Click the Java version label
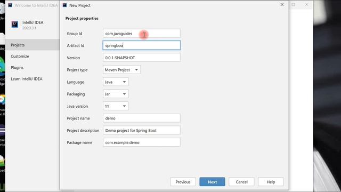 [x=77, y=106]
